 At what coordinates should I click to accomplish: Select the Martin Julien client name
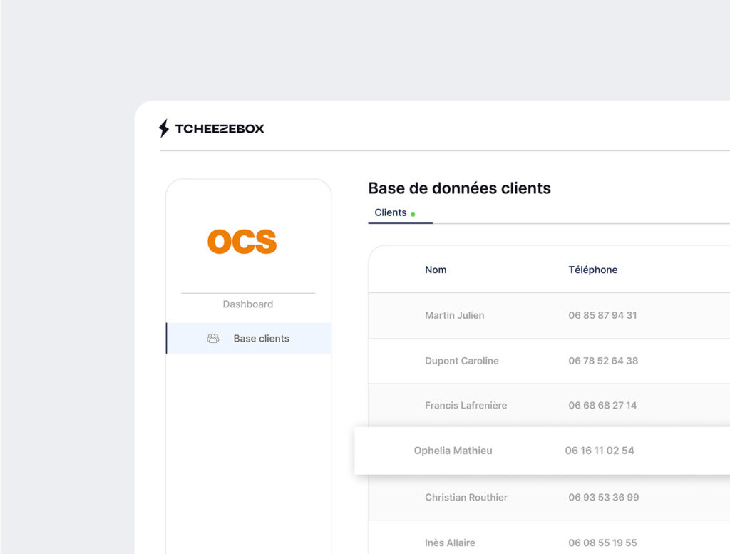pos(454,315)
